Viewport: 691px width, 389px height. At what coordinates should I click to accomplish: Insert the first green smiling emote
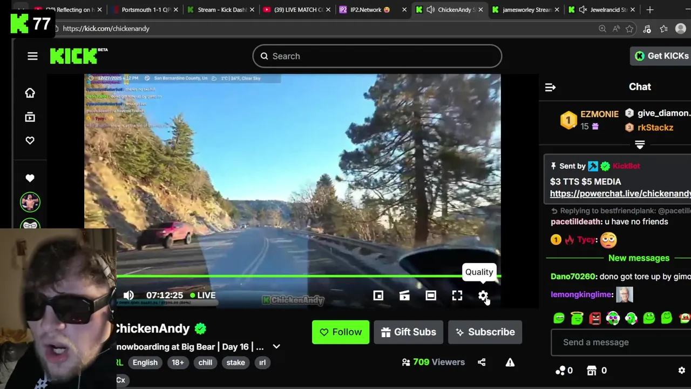[x=559, y=318]
